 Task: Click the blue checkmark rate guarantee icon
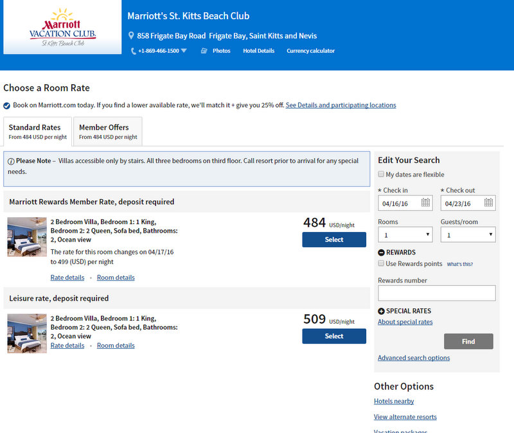(x=6, y=105)
